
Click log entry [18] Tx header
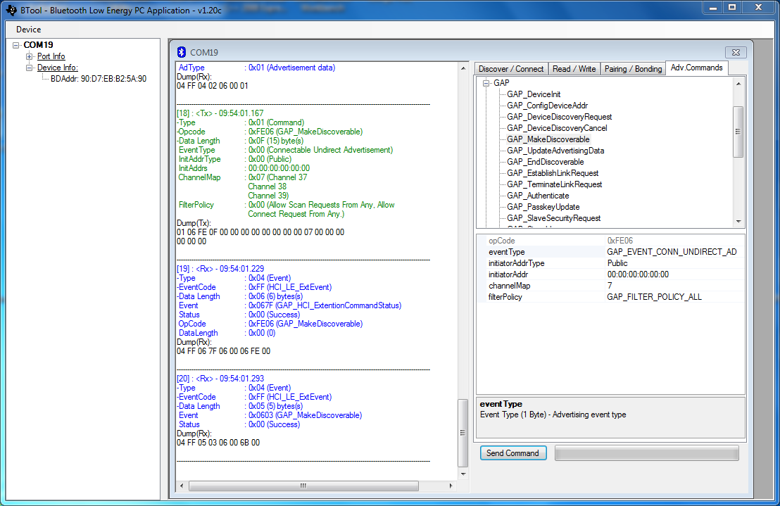[220, 113]
